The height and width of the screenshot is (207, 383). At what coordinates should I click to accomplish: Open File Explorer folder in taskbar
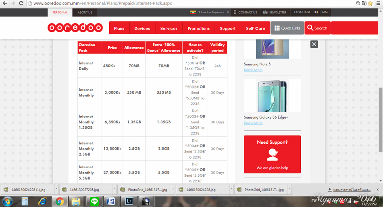click(76, 202)
